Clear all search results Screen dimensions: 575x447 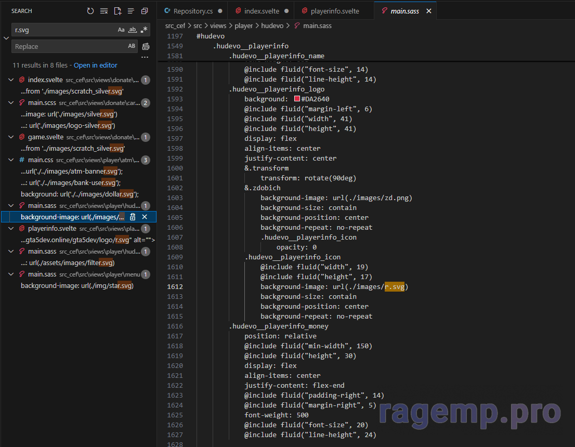click(x=104, y=11)
